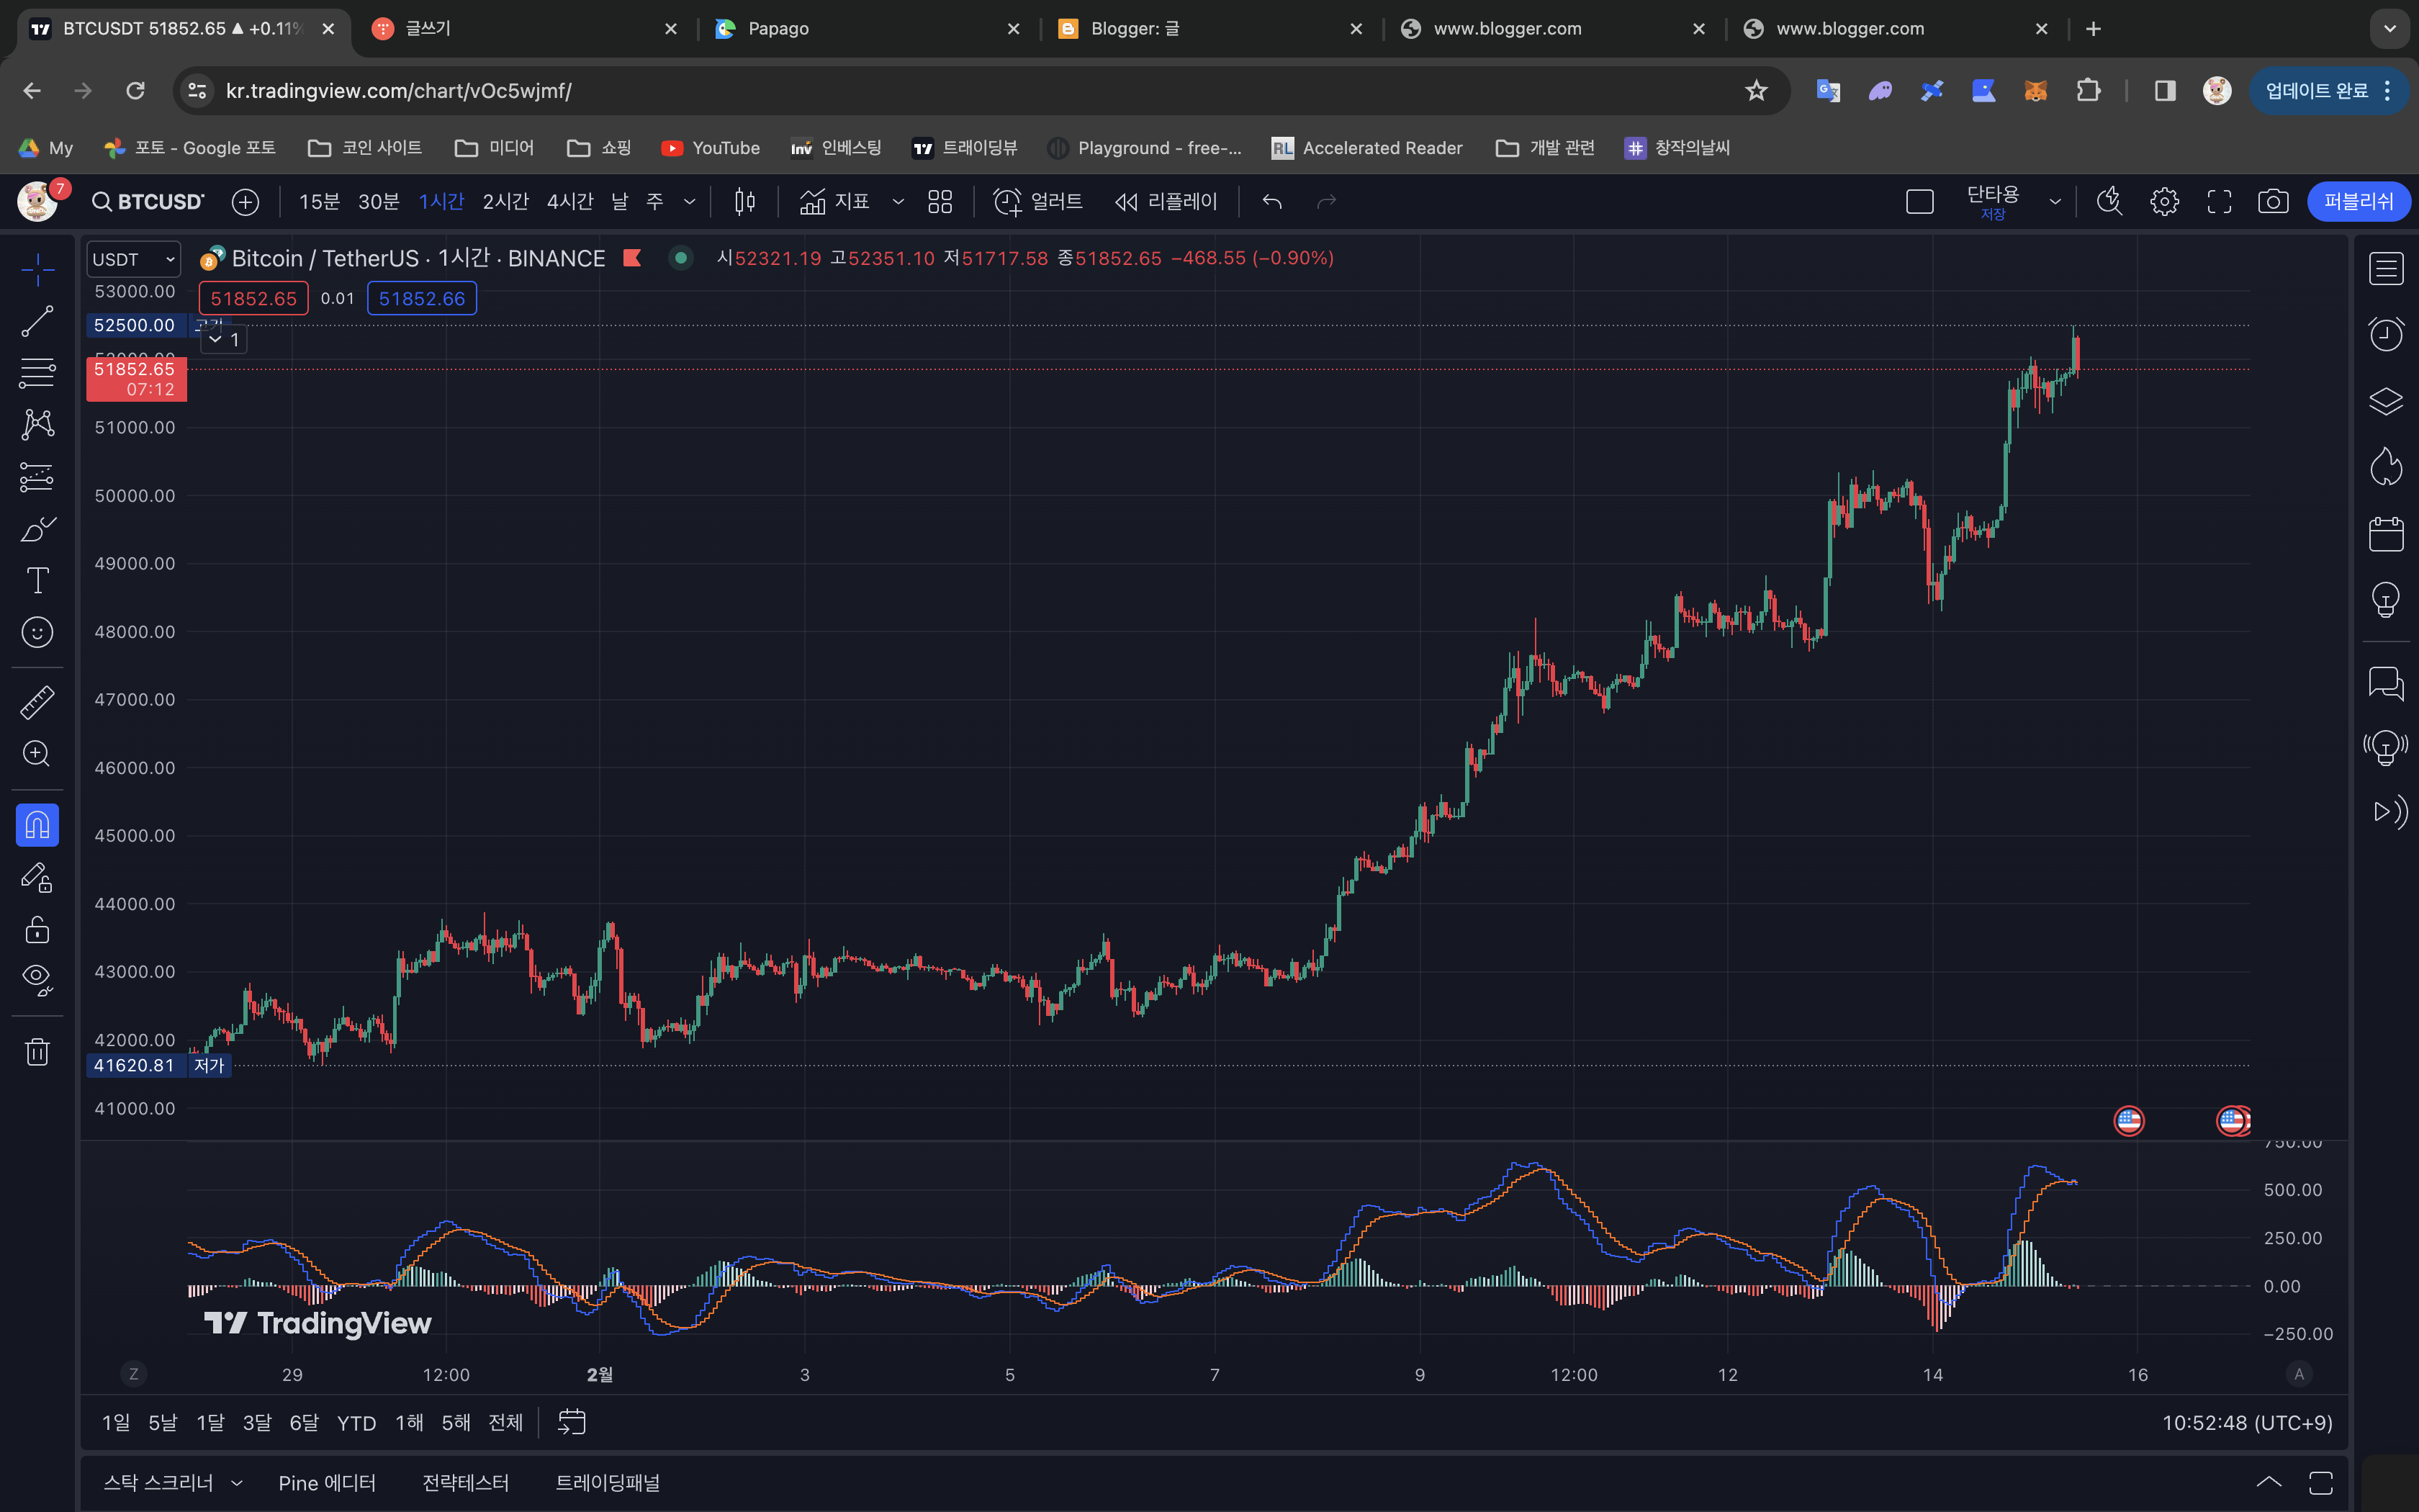Open chart settings gear icon
2419x1512 pixels.
click(2164, 202)
